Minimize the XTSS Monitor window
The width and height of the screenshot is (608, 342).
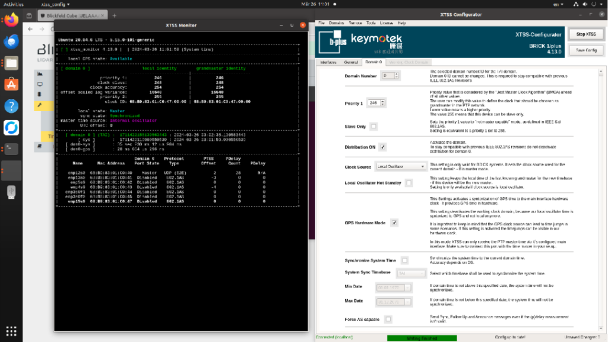(281, 25)
